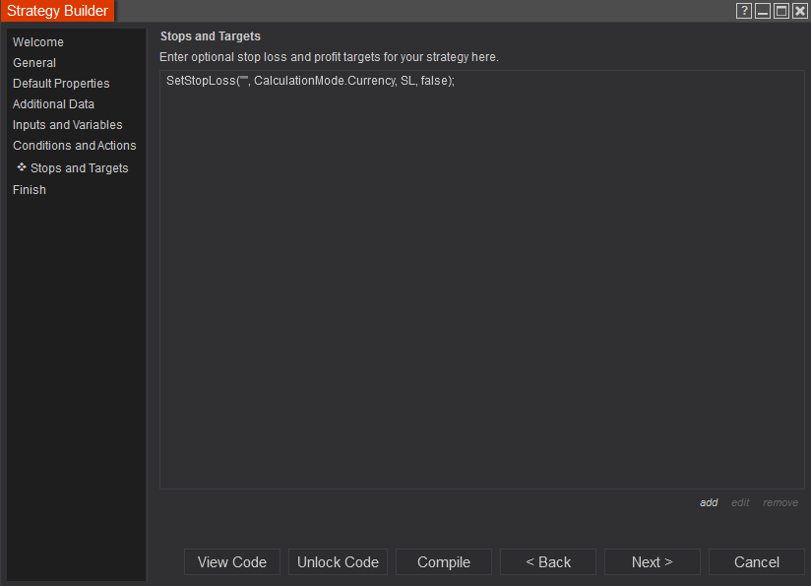Viewport: 811px width, 586px height.
Task: Jump to the Finish step
Action: pyautogui.click(x=30, y=190)
